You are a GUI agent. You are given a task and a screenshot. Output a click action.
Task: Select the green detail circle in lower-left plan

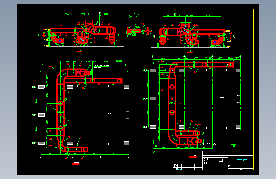point(86,72)
